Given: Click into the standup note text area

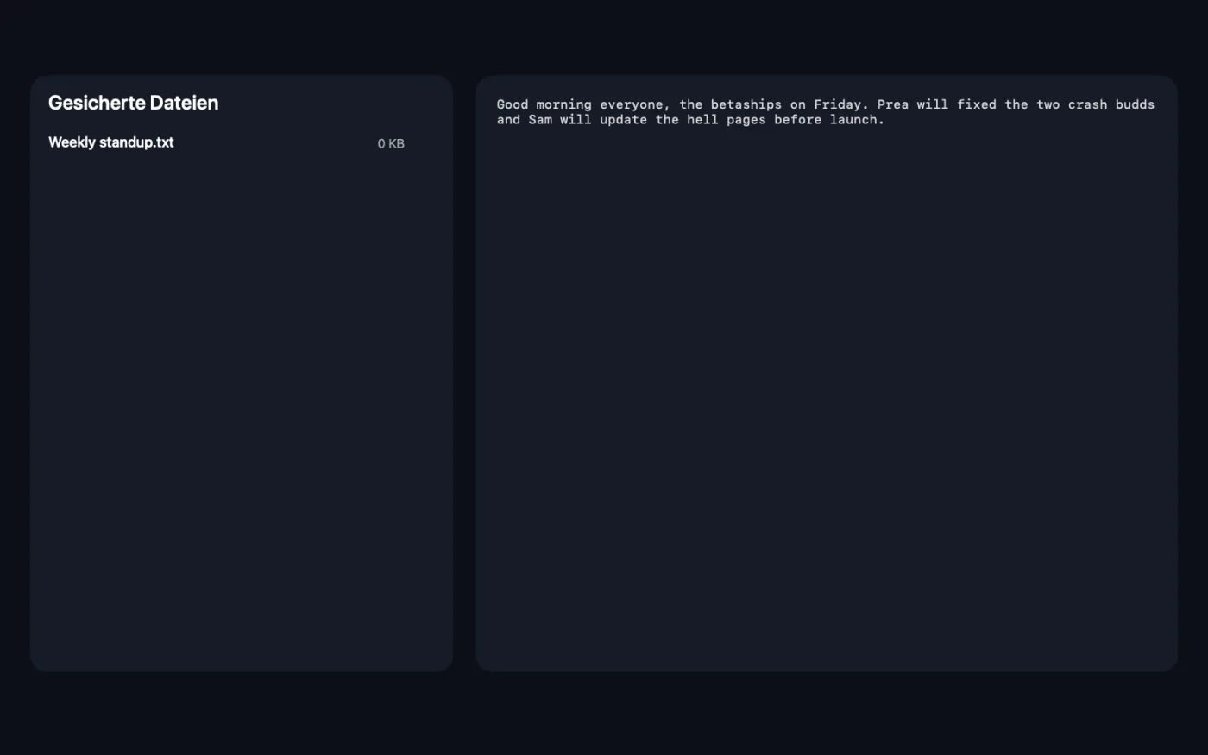Looking at the screenshot, I should [827, 374].
